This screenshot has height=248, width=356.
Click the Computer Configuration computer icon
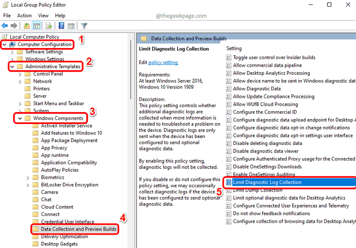12,44
